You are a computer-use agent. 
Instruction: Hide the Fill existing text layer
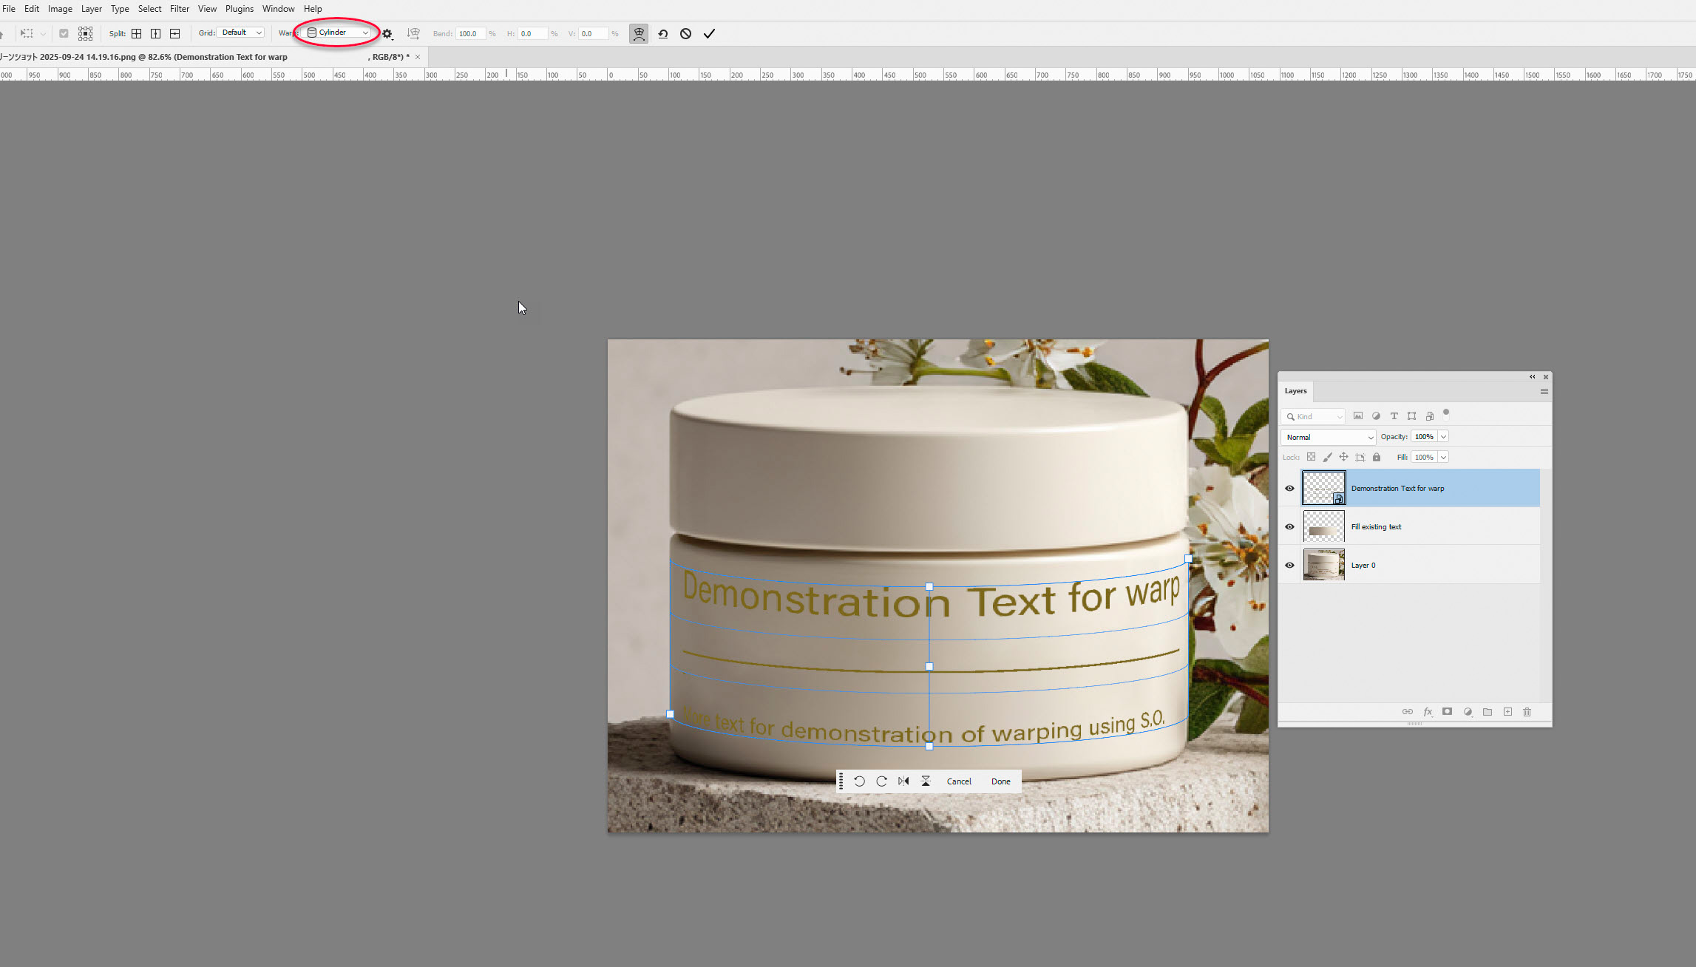pyautogui.click(x=1289, y=526)
